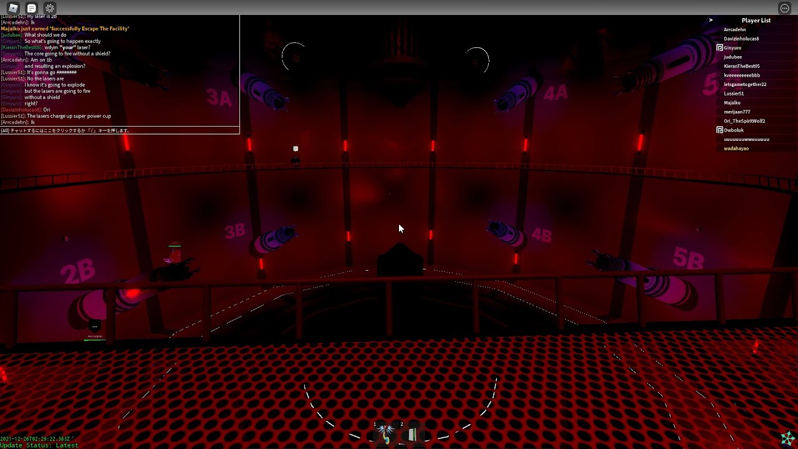Click the chat input field to type

(120, 130)
